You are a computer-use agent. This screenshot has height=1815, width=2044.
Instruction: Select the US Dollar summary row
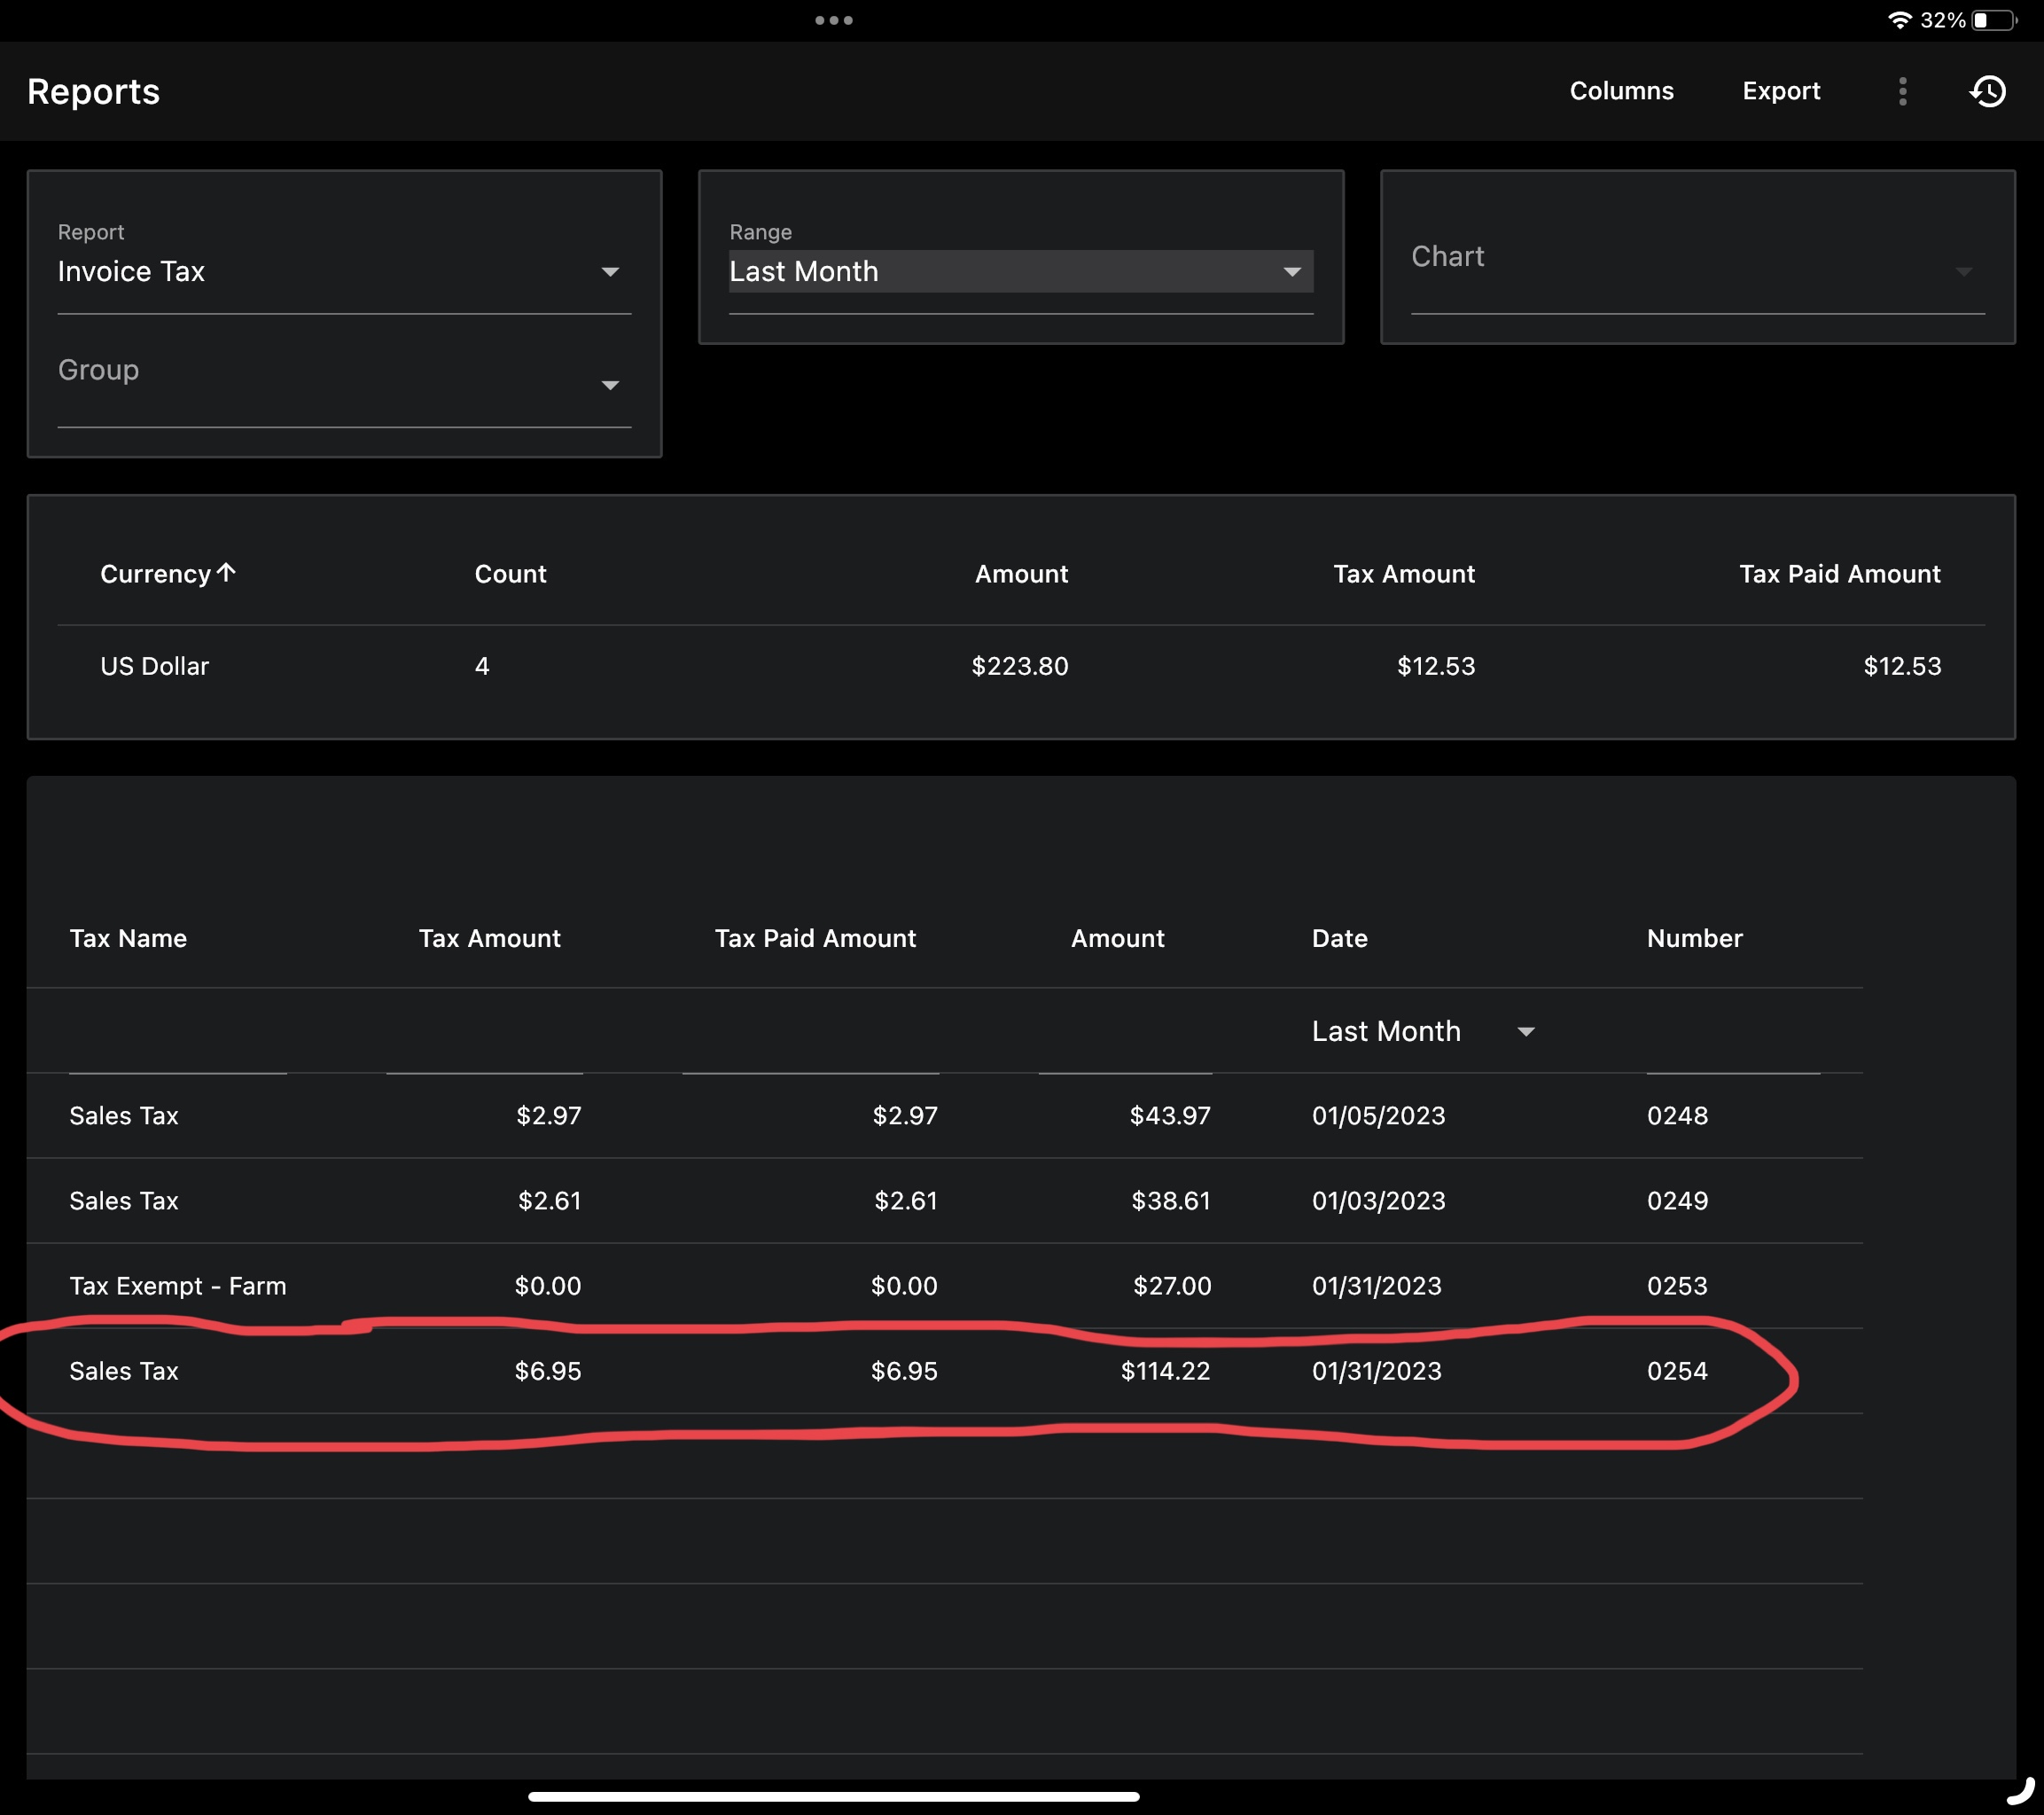tap(900, 665)
